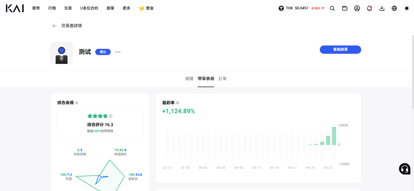Open the U本位合約 menu
Viewport: 414px width, 191px height.
pos(89,8)
